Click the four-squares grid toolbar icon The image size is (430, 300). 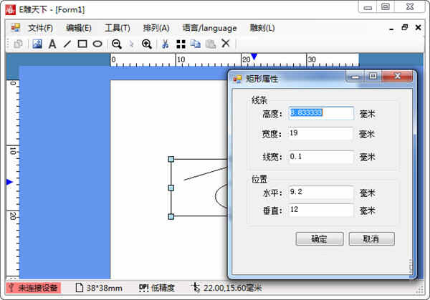[x=181, y=44]
